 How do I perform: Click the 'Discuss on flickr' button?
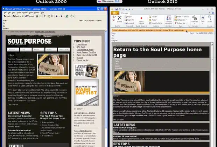click(109, 1)
